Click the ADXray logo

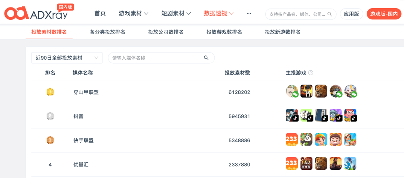39,12
